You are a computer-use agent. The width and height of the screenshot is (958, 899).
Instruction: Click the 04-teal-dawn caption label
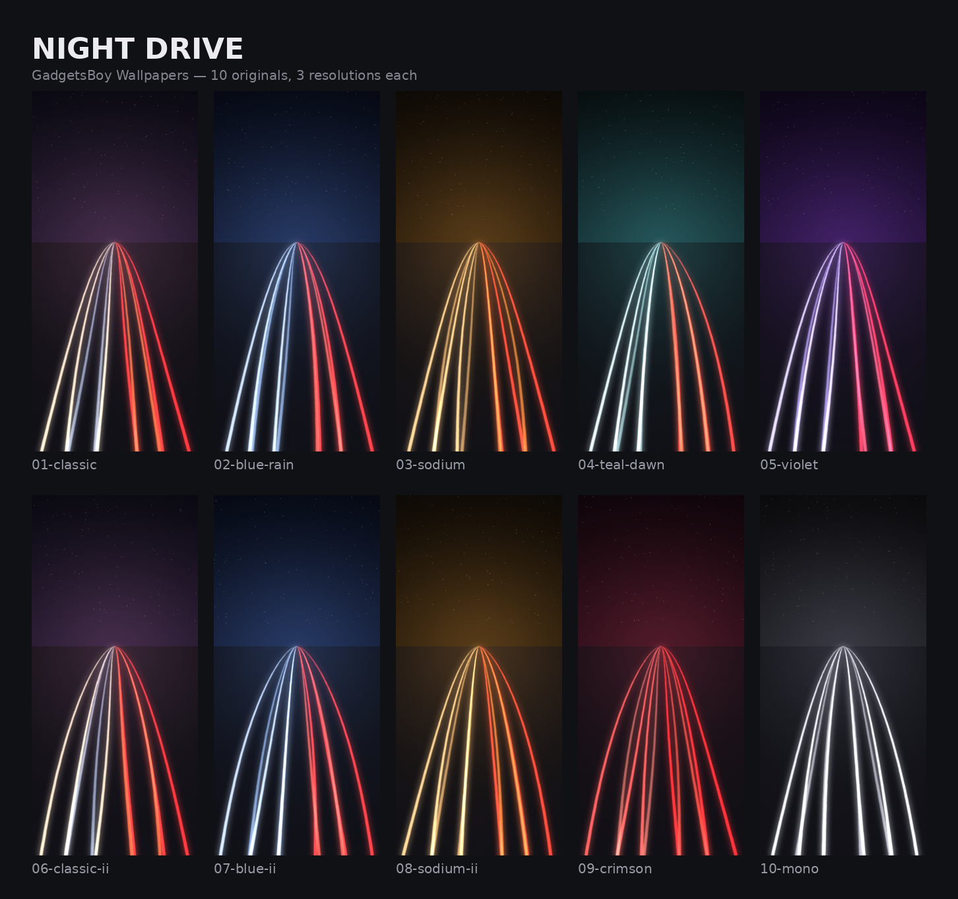tap(622, 465)
